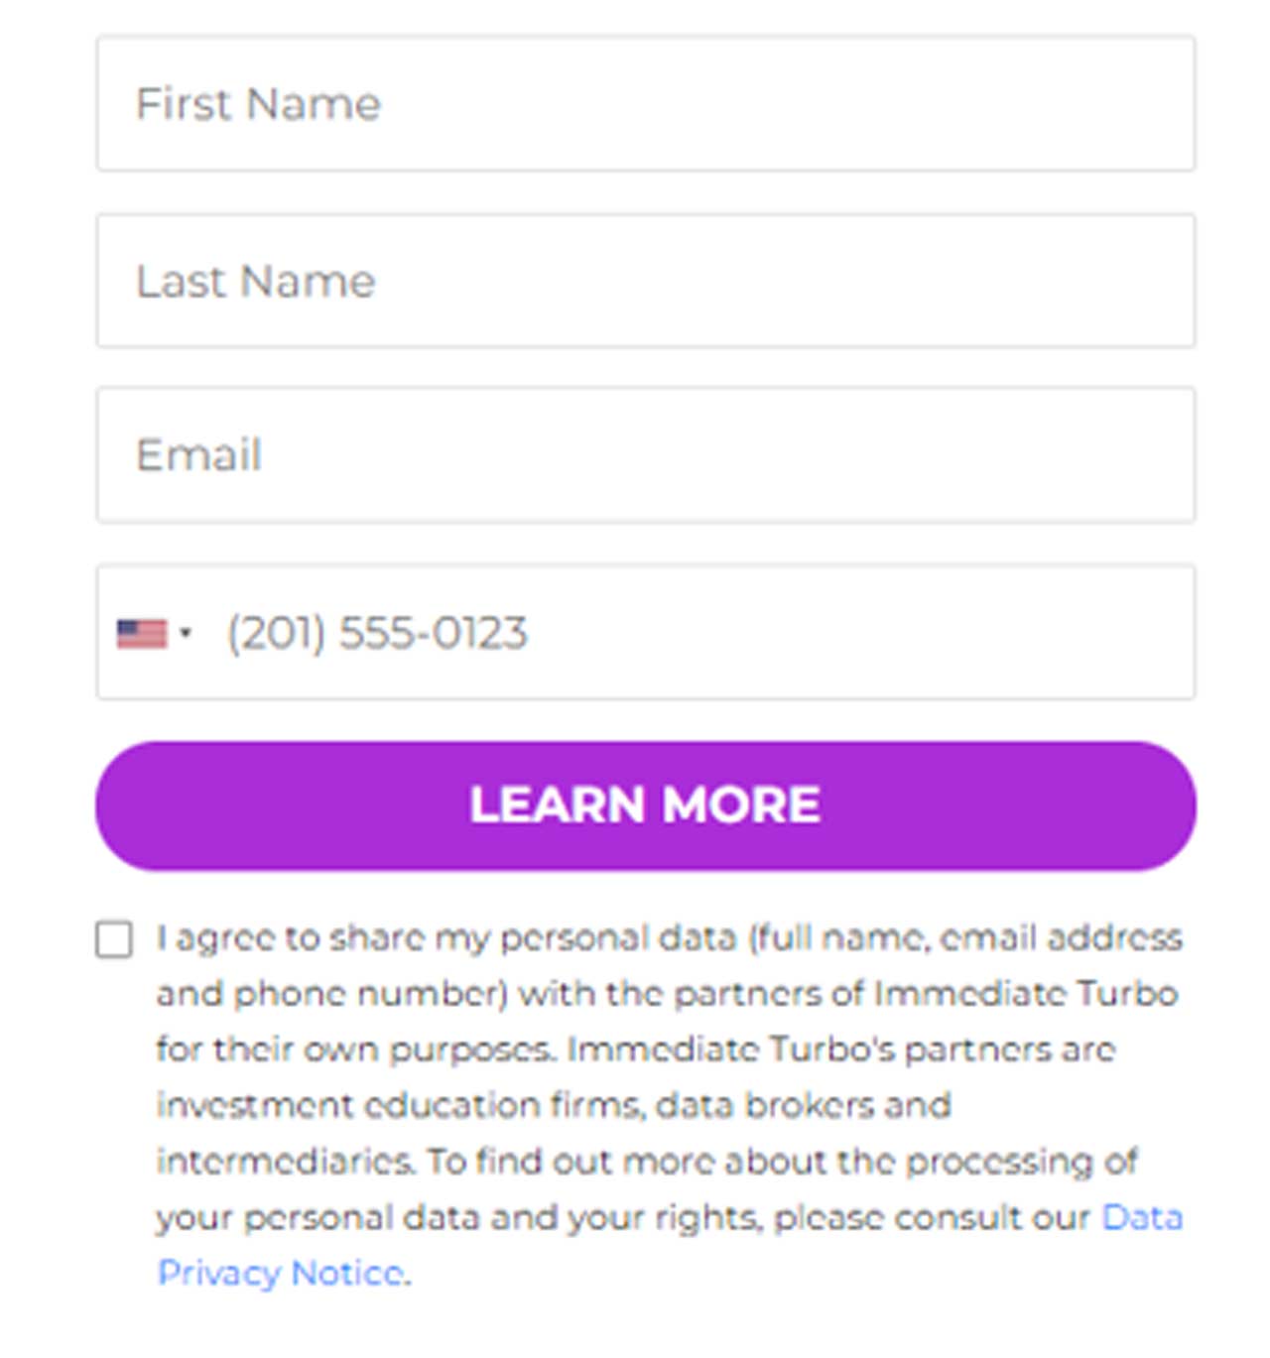
Task: Select the Email input field
Action: (645, 454)
